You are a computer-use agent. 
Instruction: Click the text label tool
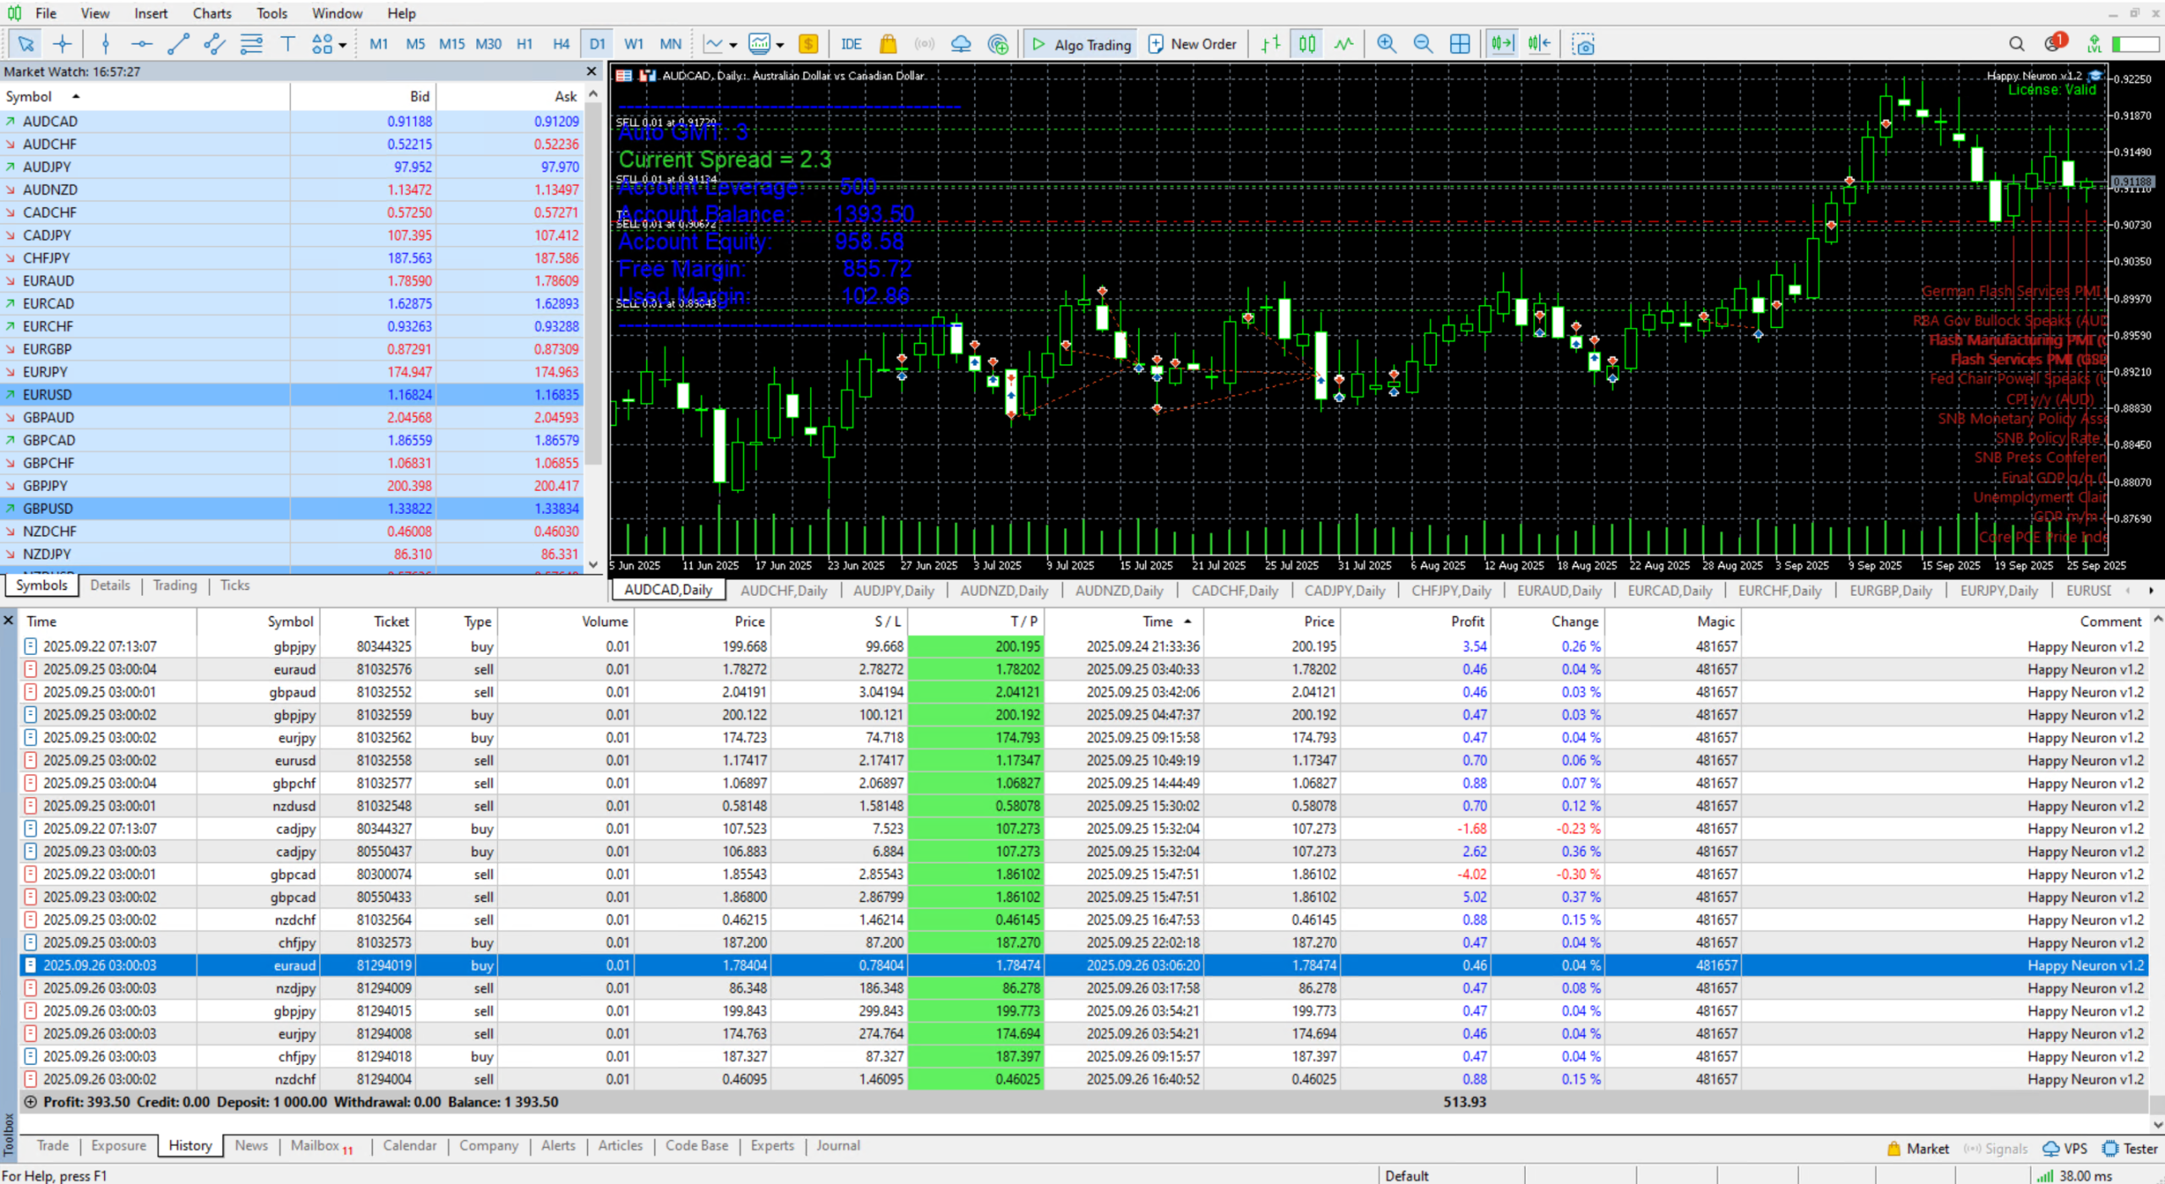(x=288, y=44)
